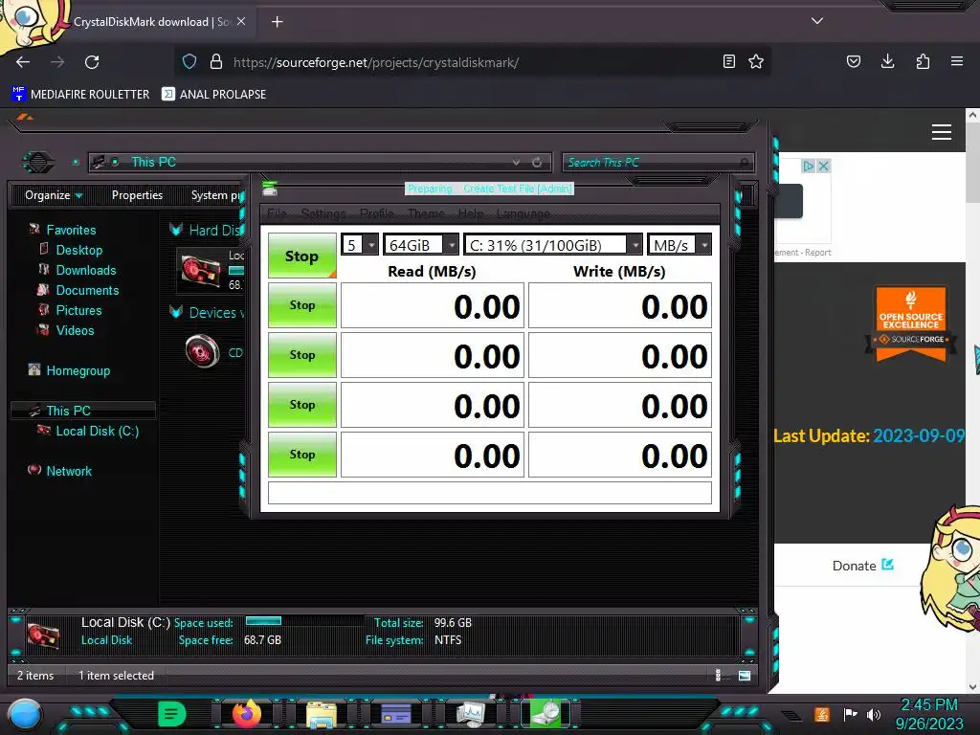Click the Windows Start orb

pos(24,716)
